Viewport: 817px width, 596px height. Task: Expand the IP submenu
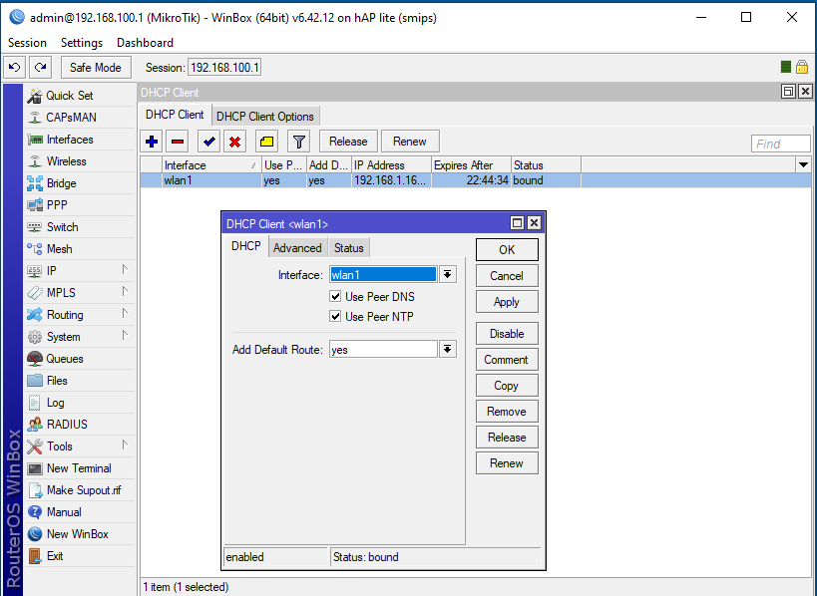(x=80, y=271)
